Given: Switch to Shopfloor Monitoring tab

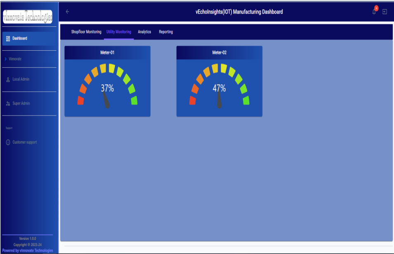Looking at the screenshot, I should 86,32.
